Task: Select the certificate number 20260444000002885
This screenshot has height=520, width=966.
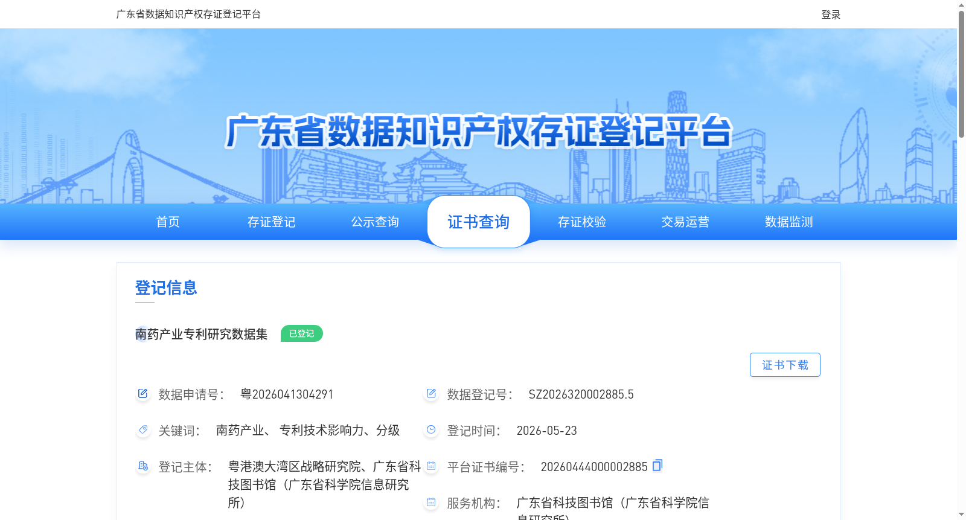Action: coord(594,467)
